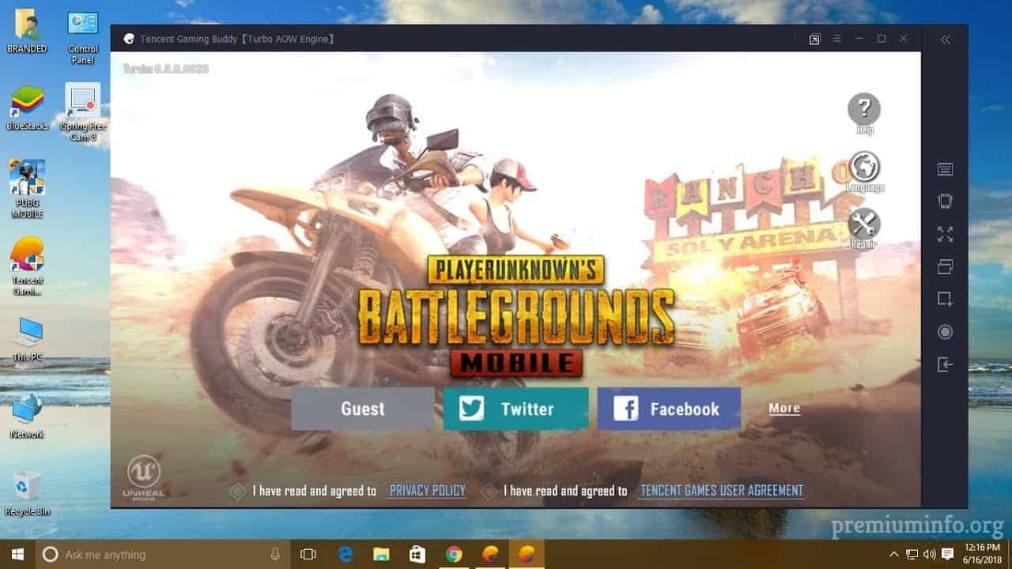The image size is (1012, 569).
Task: Check the Privacy Policy agreement box
Action: (x=237, y=492)
